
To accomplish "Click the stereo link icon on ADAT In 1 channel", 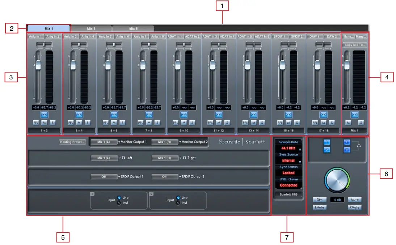I will [184, 114].
